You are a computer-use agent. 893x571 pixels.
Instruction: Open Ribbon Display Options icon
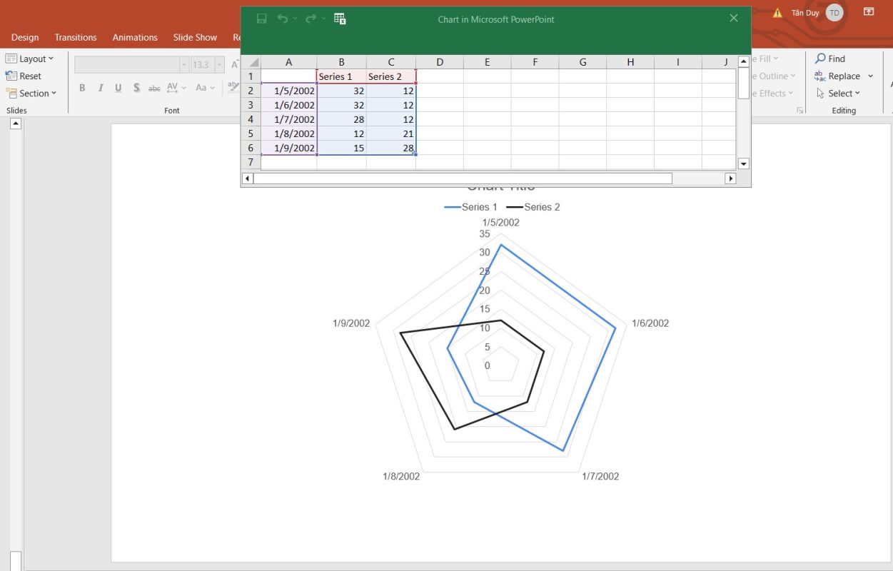coord(869,12)
